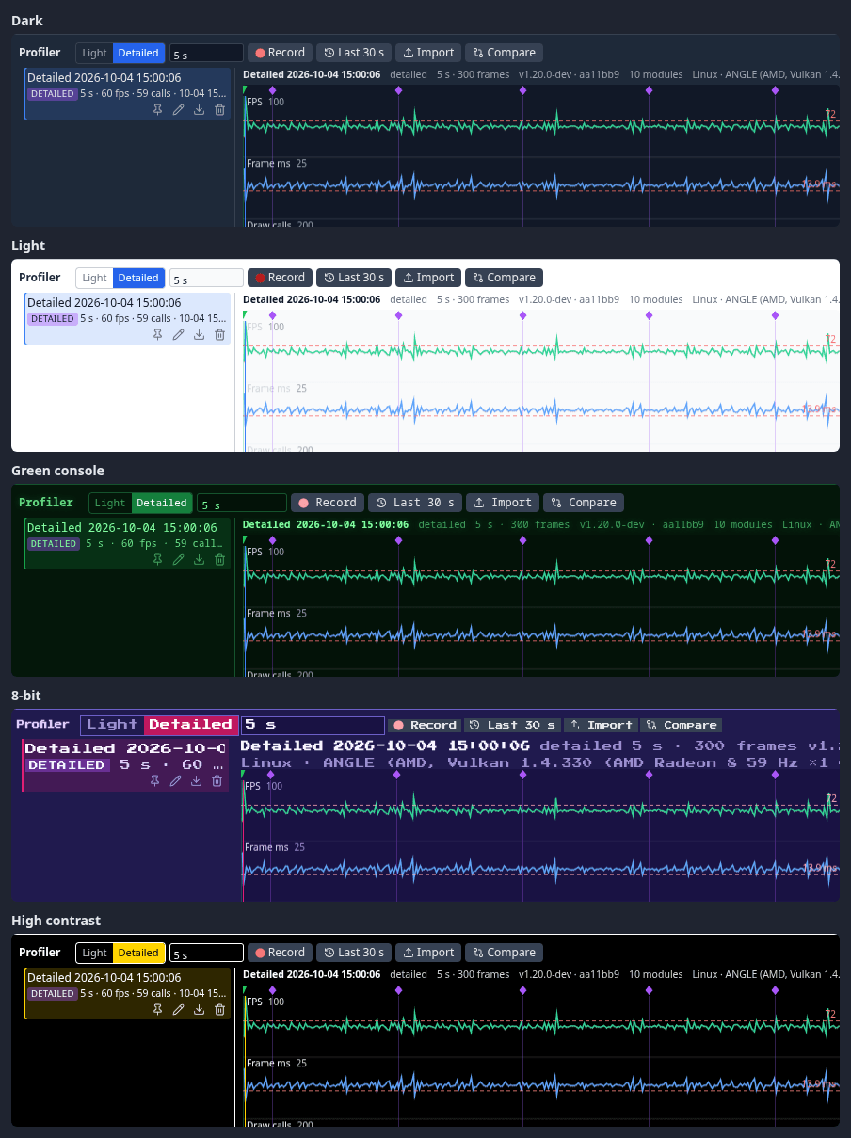Focus the '5 s' duration field in Light profiler
This screenshot has width=851, height=1138.
pyautogui.click(x=206, y=279)
